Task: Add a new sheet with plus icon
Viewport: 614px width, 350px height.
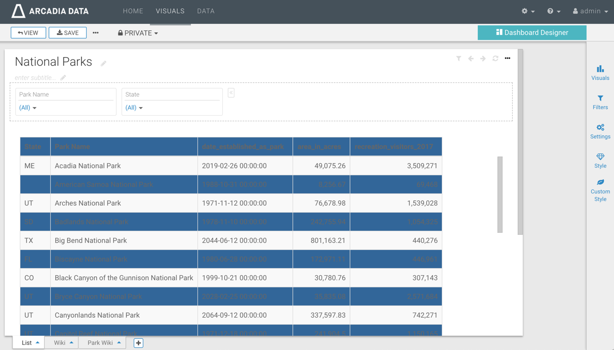Action: coord(138,343)
